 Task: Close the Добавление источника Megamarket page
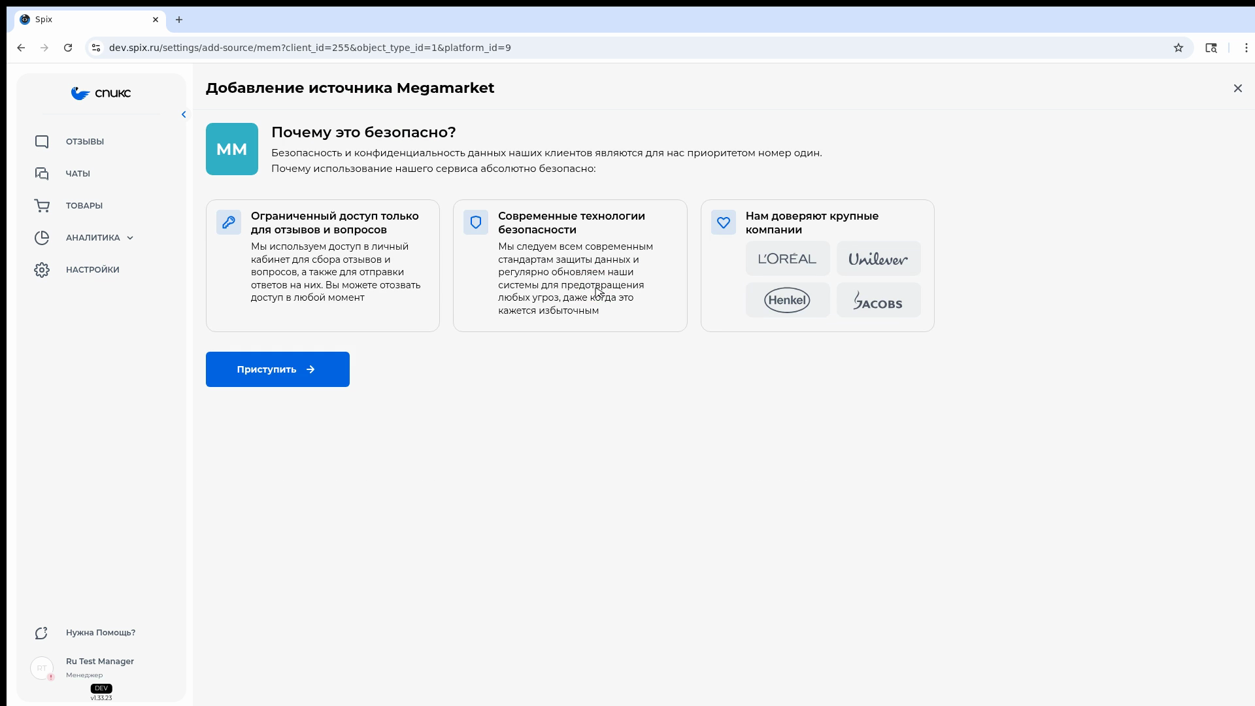tap(1237, 88)
